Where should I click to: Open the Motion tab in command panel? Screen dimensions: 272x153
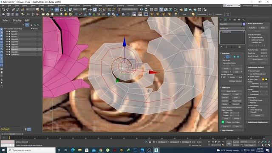(x=235, y=20)
